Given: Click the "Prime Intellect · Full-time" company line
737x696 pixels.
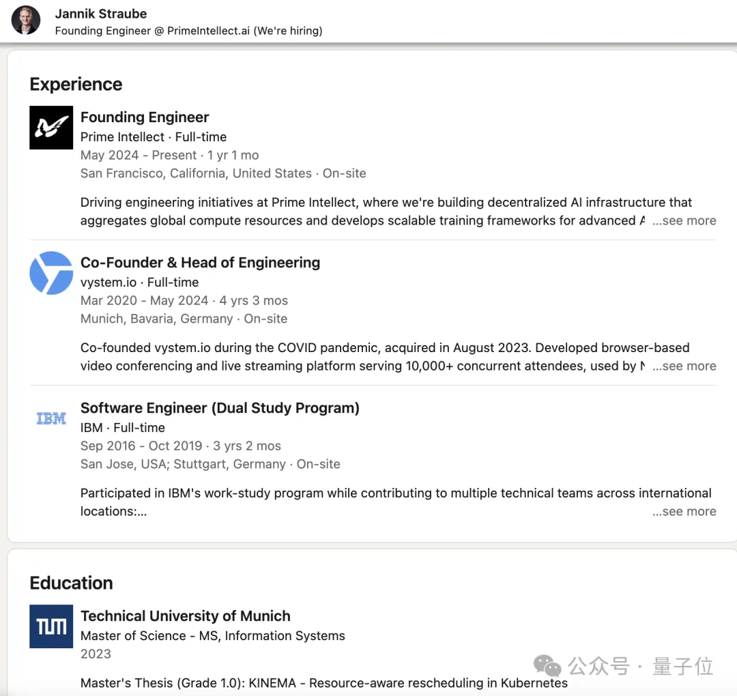Looking at the screenshot, I should pyautogui.click(x=154, y=136).
